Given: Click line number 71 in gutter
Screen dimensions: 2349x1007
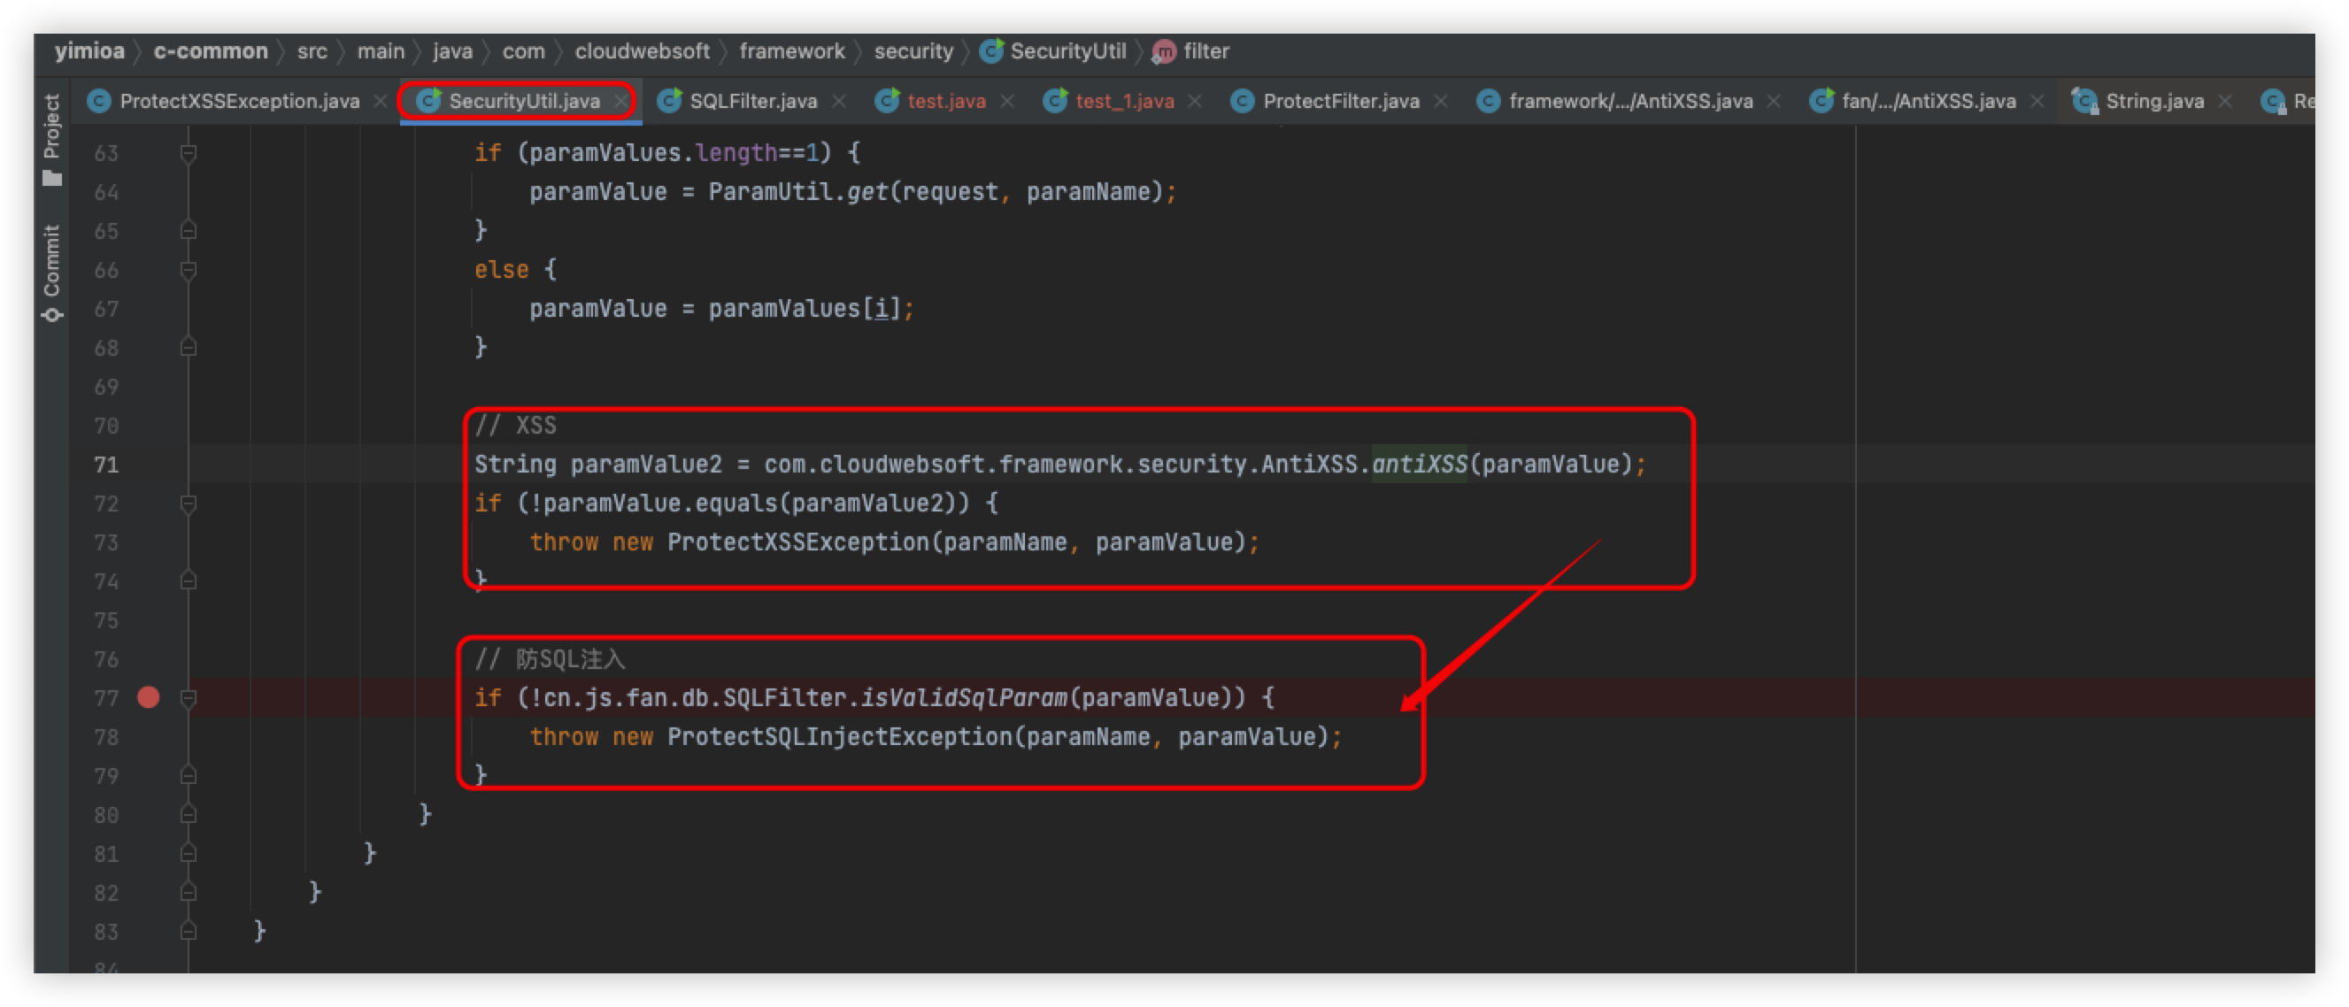Looking at the screenshot, I should coord(107,465).
